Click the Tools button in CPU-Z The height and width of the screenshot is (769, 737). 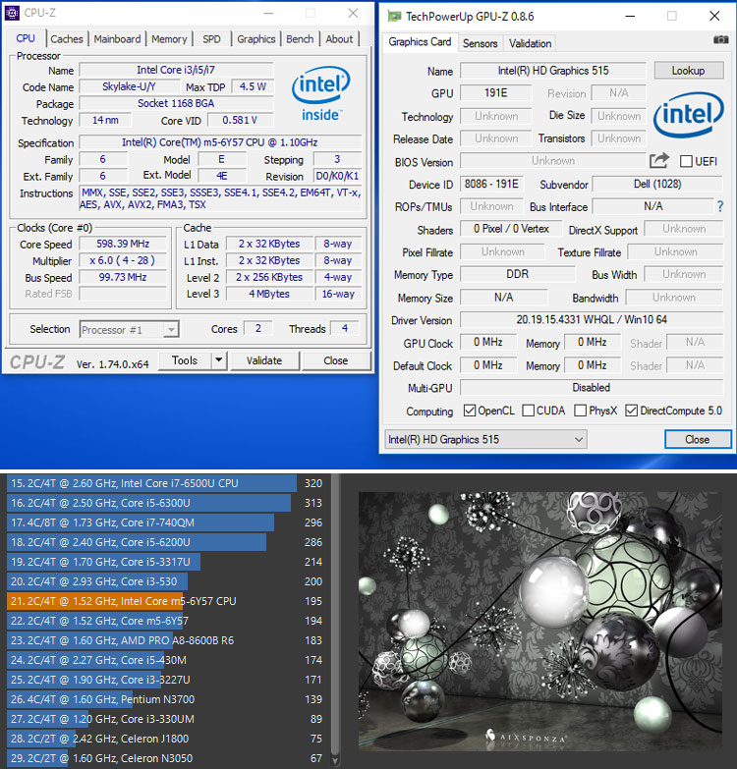coord(185,360)
